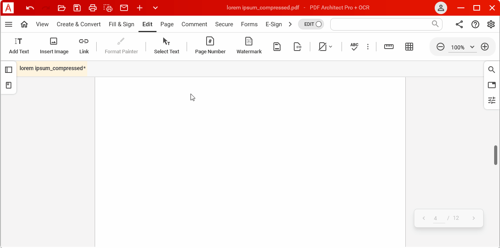Click the Bates numbering 010 icon
This screenshot has width=500, height=248.
coord(297,47)
